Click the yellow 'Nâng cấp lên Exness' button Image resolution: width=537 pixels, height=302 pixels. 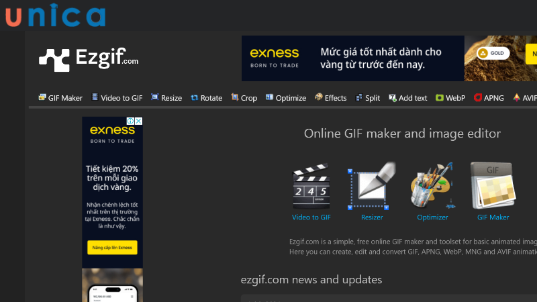112,247
